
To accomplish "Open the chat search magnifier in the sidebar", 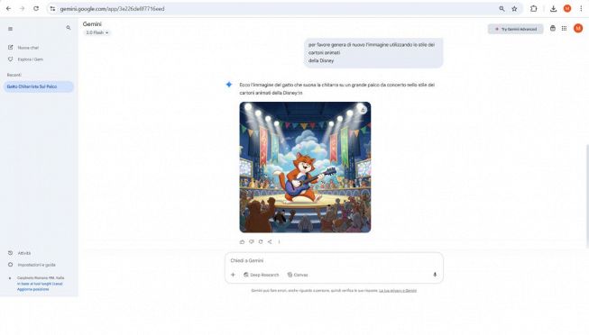I will point(69,28).
